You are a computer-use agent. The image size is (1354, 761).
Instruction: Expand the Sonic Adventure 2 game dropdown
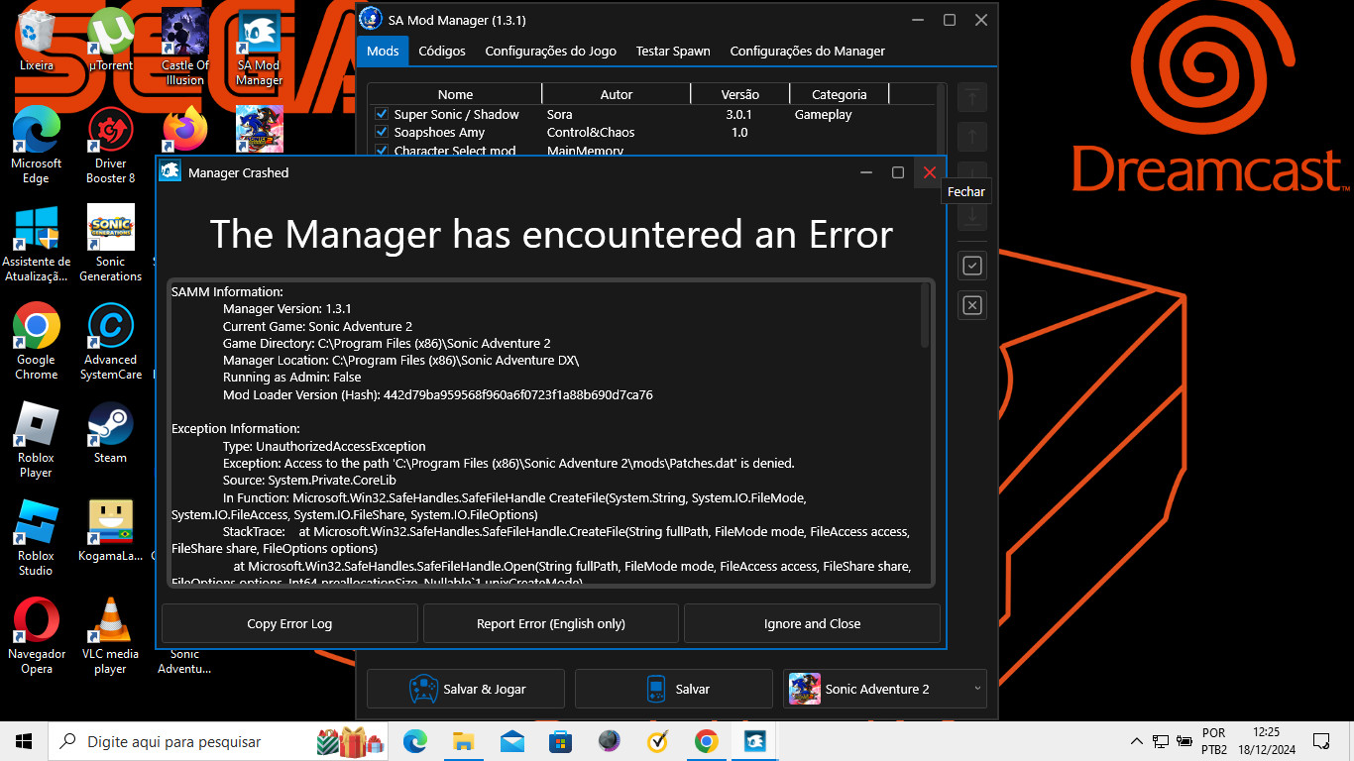tap(977, 689)
